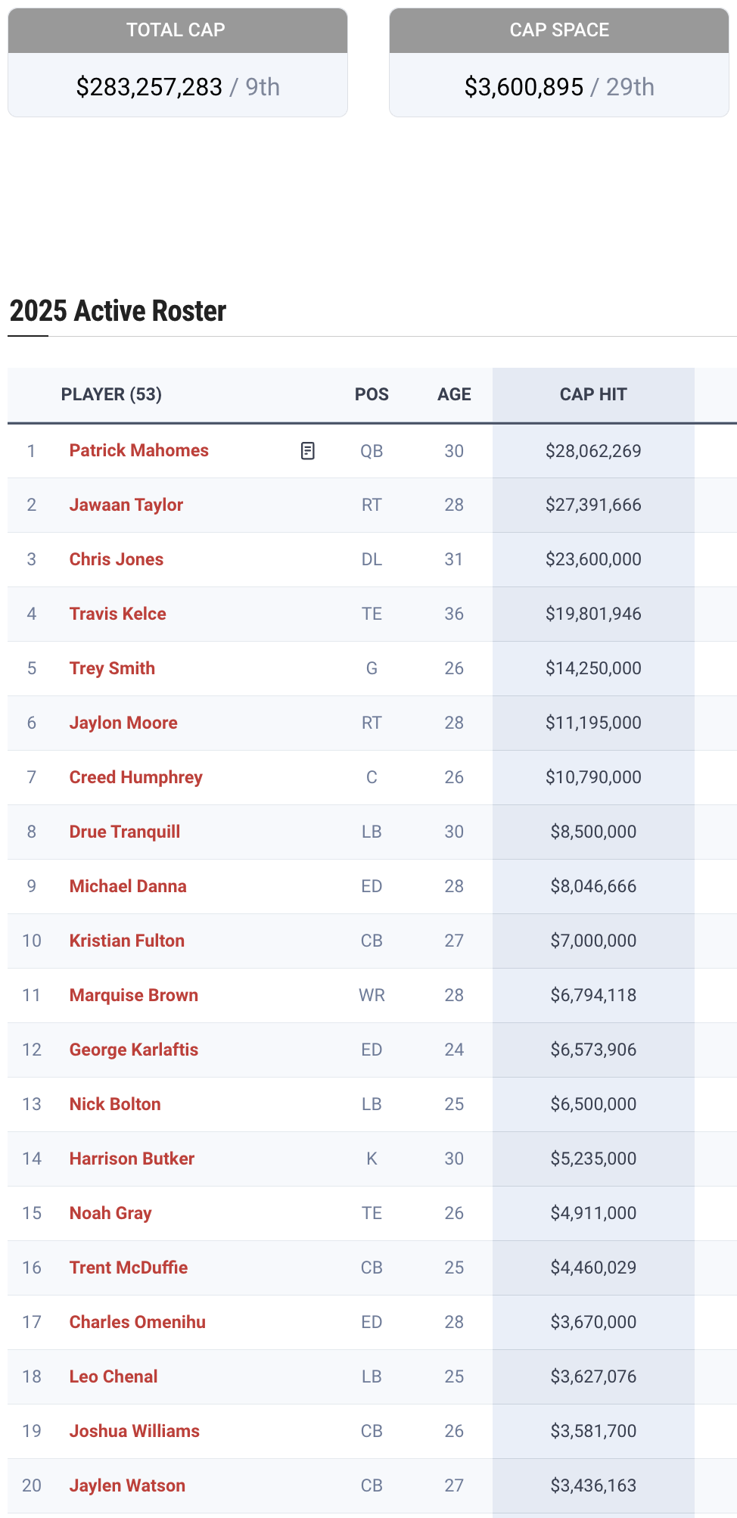Sort by PLAYER (53) column header
This screenshot has height=1518, width=737.
[x=111, y=394]
